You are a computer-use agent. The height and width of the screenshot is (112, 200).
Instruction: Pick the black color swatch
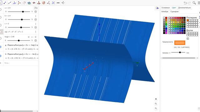click(164, 33)
